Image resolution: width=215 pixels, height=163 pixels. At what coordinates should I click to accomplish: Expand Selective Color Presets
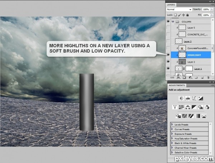(x=172, y=152)
